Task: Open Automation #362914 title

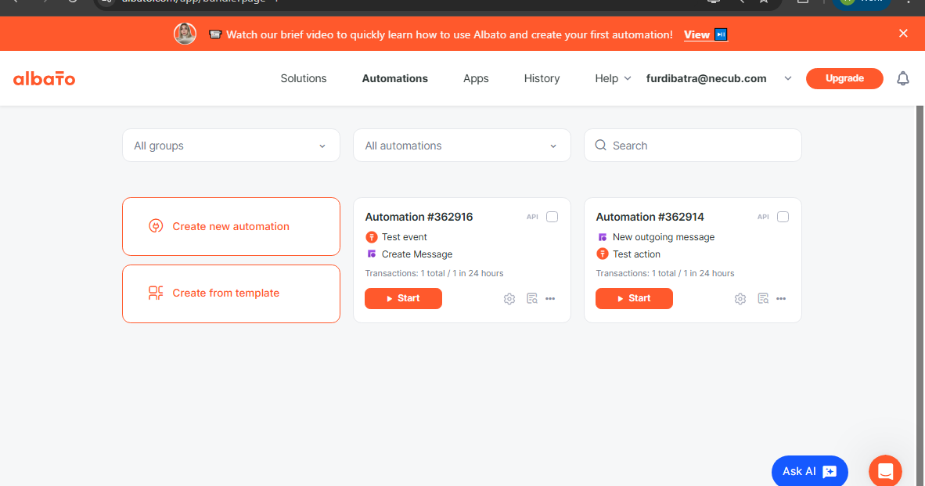Action: pyautogui.click(x=650, y=217)
